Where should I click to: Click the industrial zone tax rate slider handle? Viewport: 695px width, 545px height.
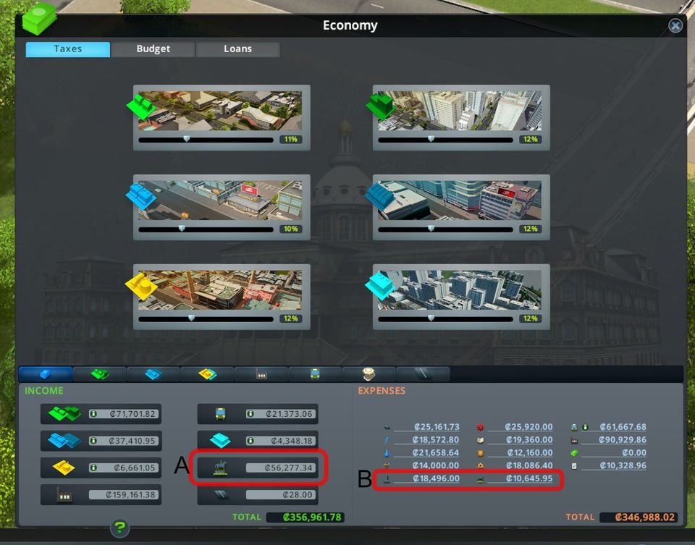(191, 318)
